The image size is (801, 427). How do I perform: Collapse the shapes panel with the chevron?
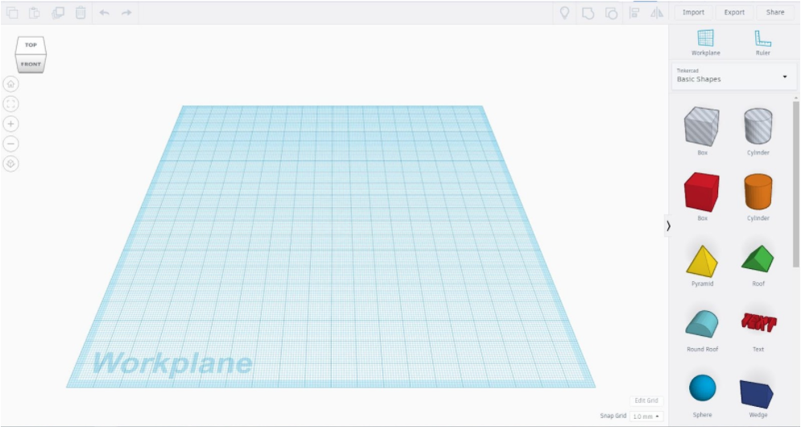pyautogui.click(x=668, y=226)
